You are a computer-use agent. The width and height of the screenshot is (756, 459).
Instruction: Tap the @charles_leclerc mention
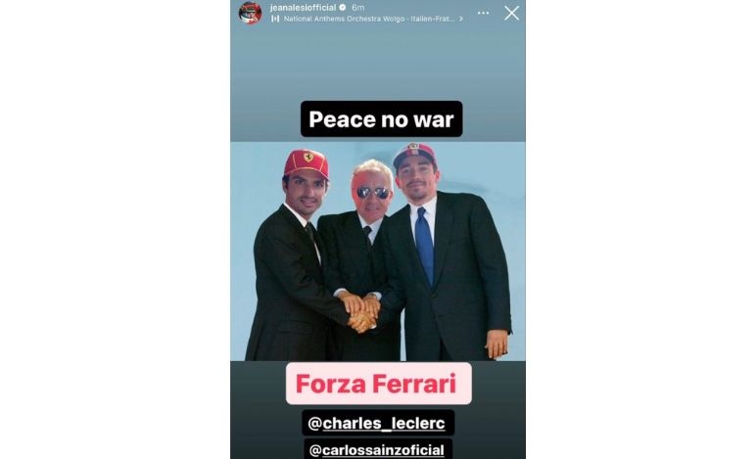[x=378, y=423]
